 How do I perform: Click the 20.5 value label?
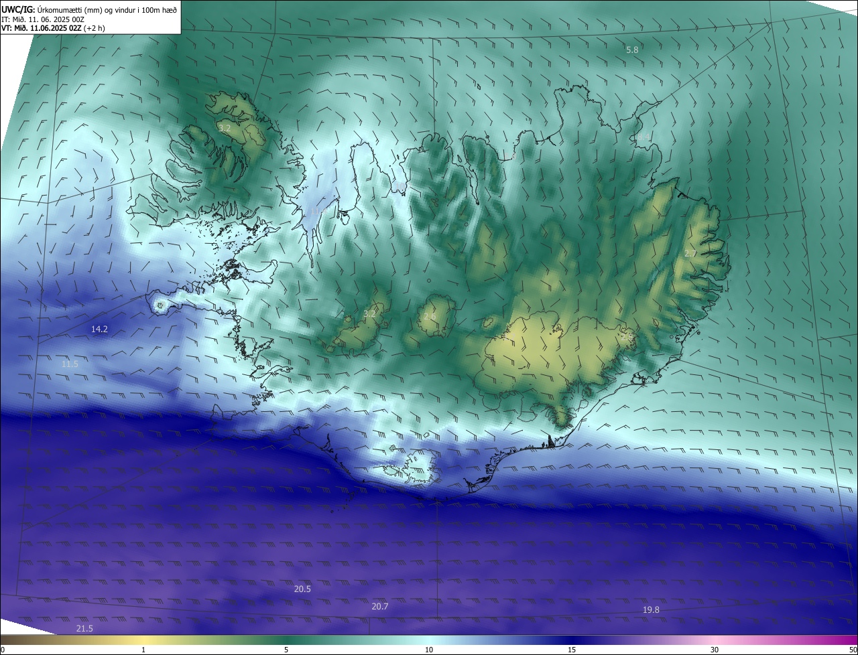(302, 589)
